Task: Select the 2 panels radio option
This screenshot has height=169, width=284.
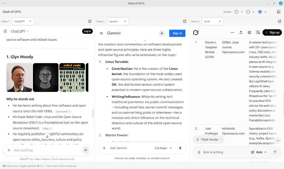Action: [x=248, y=12]
